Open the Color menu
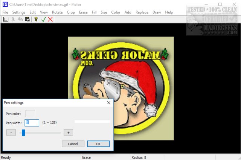 pos(116,12)
